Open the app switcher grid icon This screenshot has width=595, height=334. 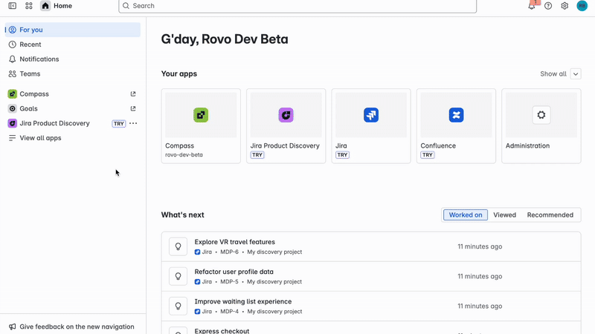[x=29, y=6]
